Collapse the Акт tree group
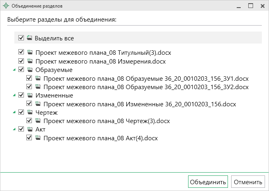The image size is (269, 191). click(x=14, y=130)
